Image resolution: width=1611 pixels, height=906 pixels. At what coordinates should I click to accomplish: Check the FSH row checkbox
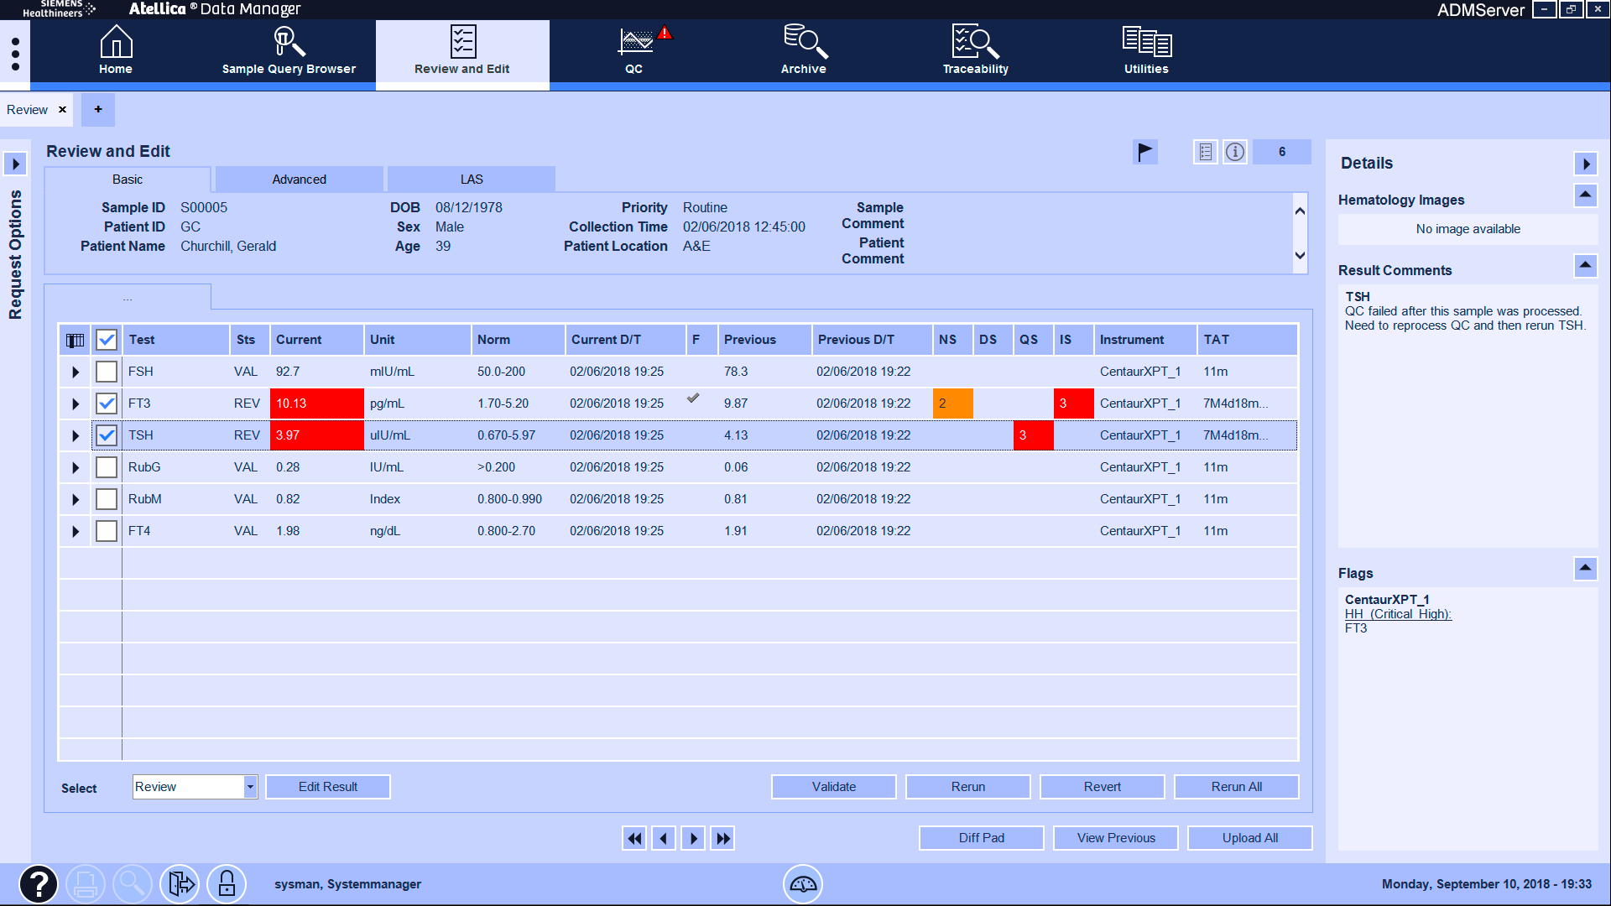click(x=107, y=372)
